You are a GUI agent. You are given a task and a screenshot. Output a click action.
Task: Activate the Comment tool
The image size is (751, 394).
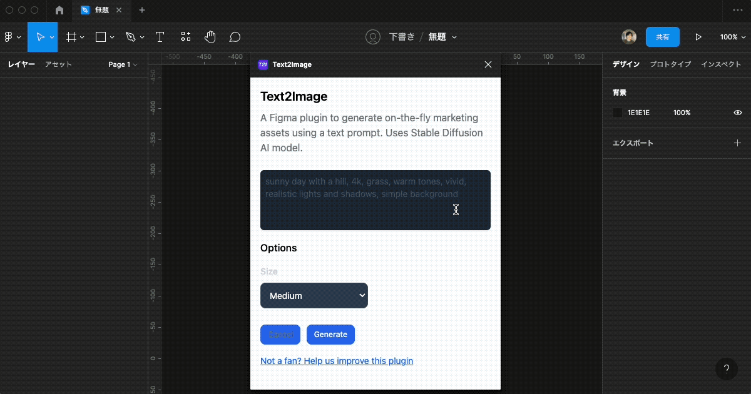[x=235, y=36]
